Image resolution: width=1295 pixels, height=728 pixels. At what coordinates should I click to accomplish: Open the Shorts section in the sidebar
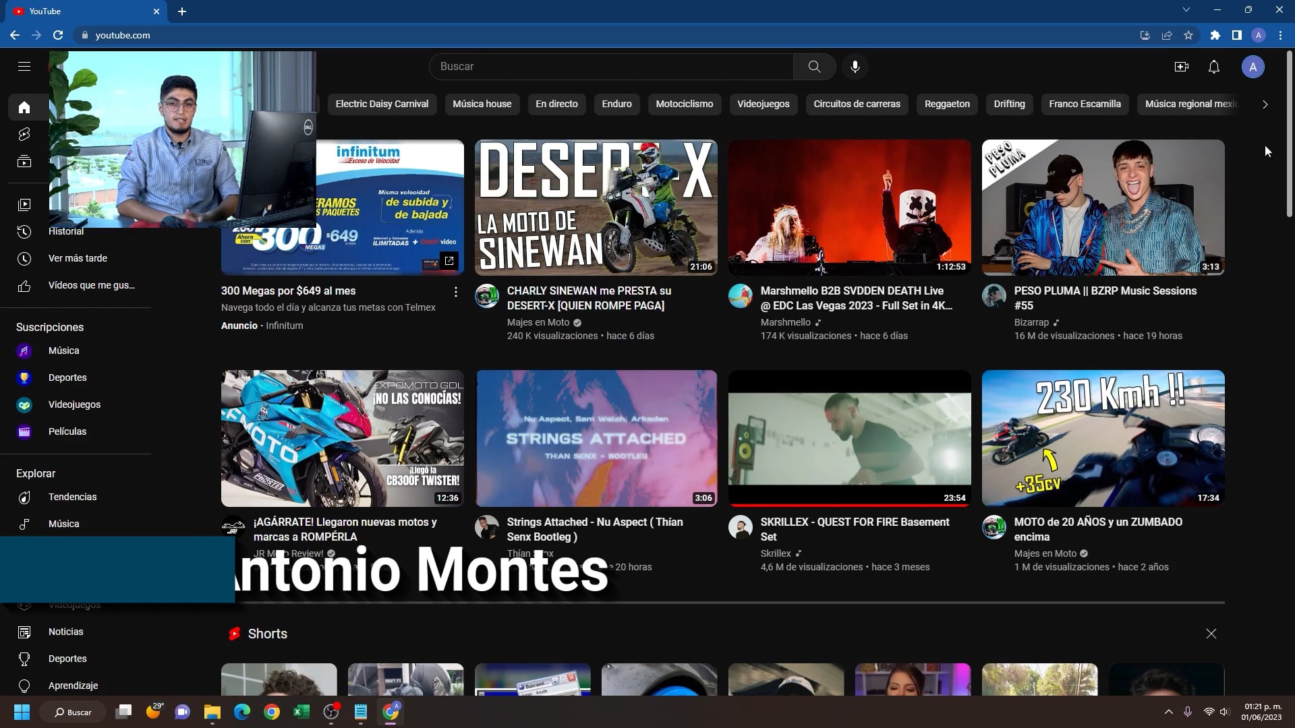24,133
